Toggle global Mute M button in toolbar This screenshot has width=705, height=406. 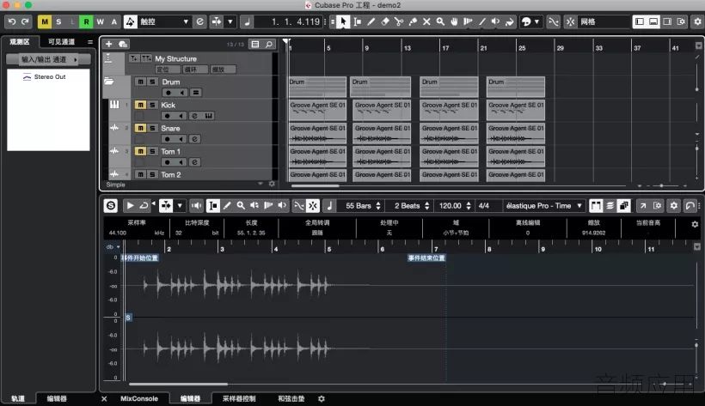[45, 21]
